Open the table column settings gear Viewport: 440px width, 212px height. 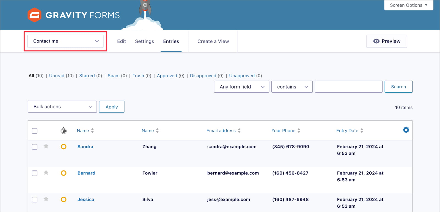tap(406, 130)
